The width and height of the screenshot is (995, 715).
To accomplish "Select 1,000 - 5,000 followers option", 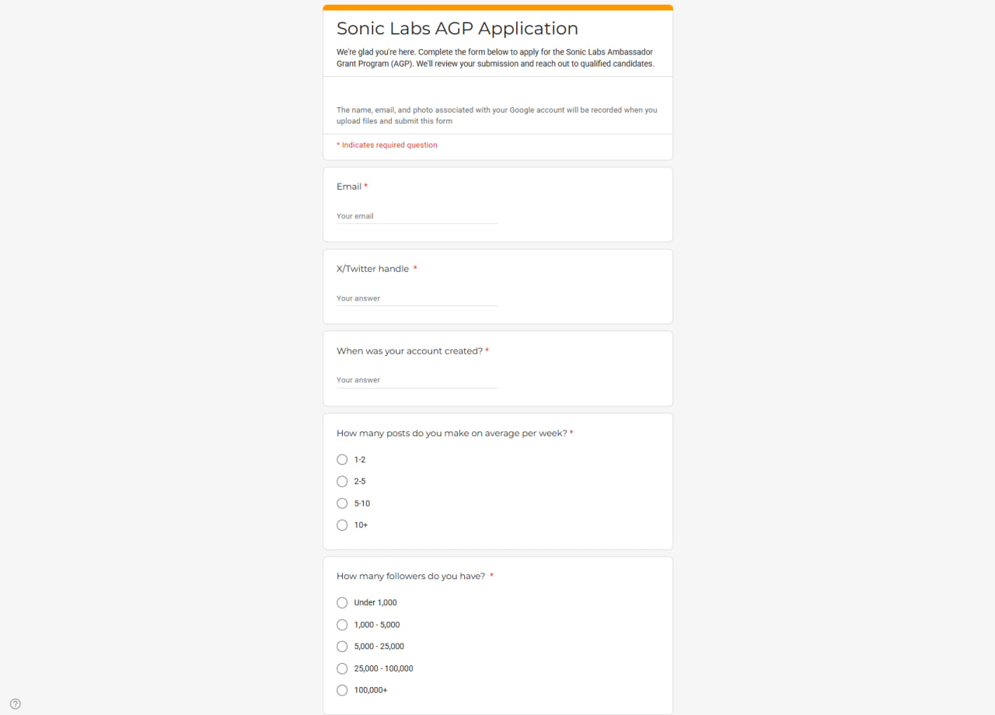I will [x=342, y=625].
